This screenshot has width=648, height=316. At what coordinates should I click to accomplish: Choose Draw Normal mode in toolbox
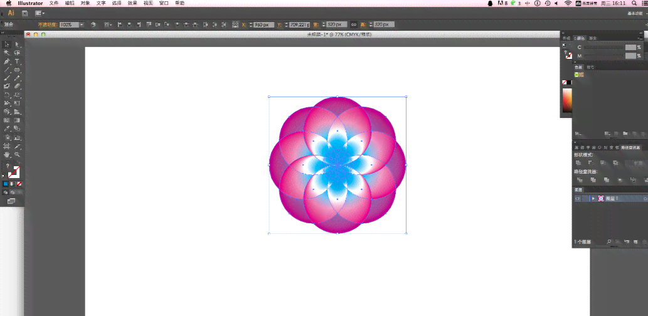pos(6,192)
